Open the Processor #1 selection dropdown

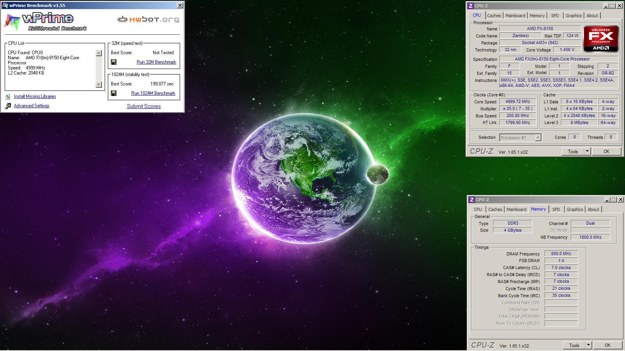(x=538, y=138)
